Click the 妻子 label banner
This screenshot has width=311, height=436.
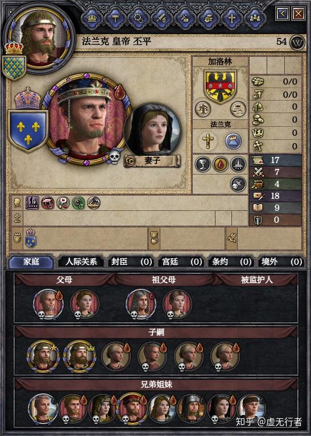(152, 161)
